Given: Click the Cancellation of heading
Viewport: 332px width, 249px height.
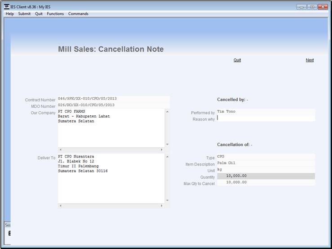Looking at the screenshot, I should [235, 144].
